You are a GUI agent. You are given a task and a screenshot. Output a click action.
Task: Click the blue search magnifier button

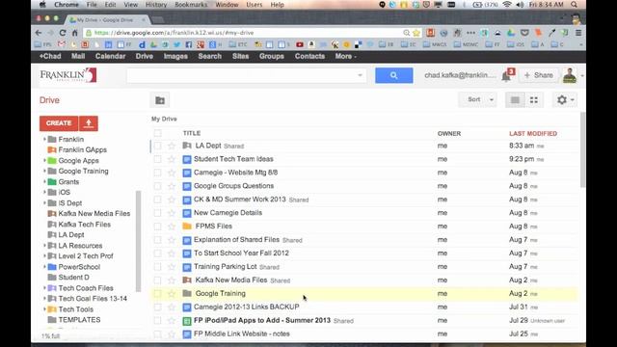click(394, 75)
